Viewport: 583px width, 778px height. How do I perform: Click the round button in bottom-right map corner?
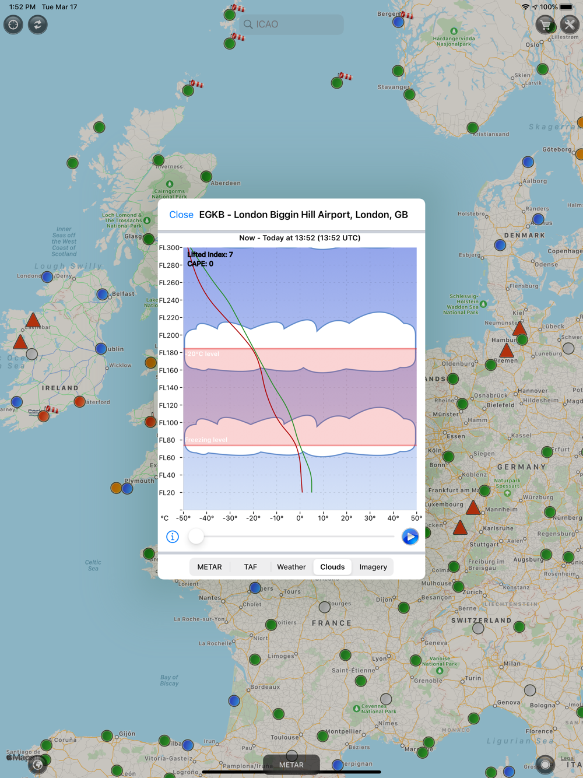[545, 764]
